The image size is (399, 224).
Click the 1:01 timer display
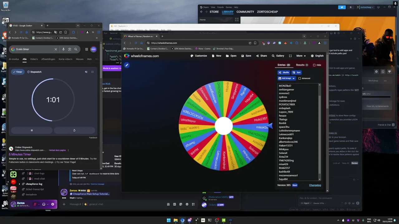tap(53, 100)
